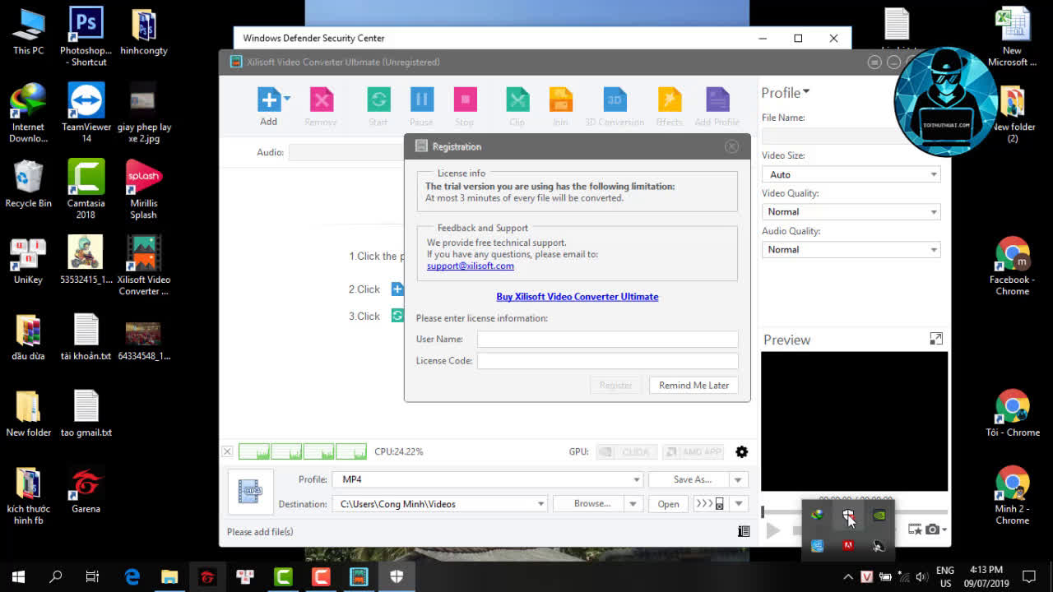Click the snapshot camera icon in Preview
Viewport: 1053px width, 592px height.
coord(931,530)
